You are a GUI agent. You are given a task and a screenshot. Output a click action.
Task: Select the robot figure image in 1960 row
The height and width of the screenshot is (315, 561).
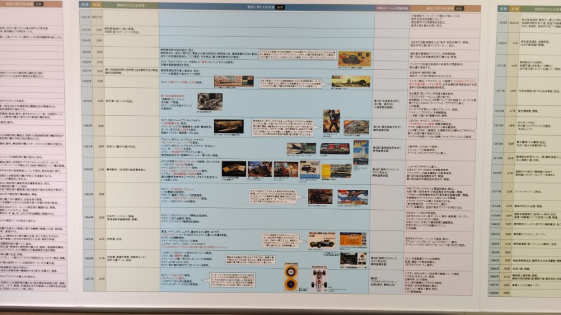(331, 121)
